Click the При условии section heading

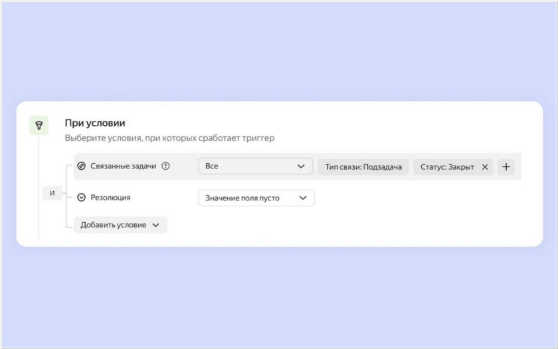click(94, 123)
